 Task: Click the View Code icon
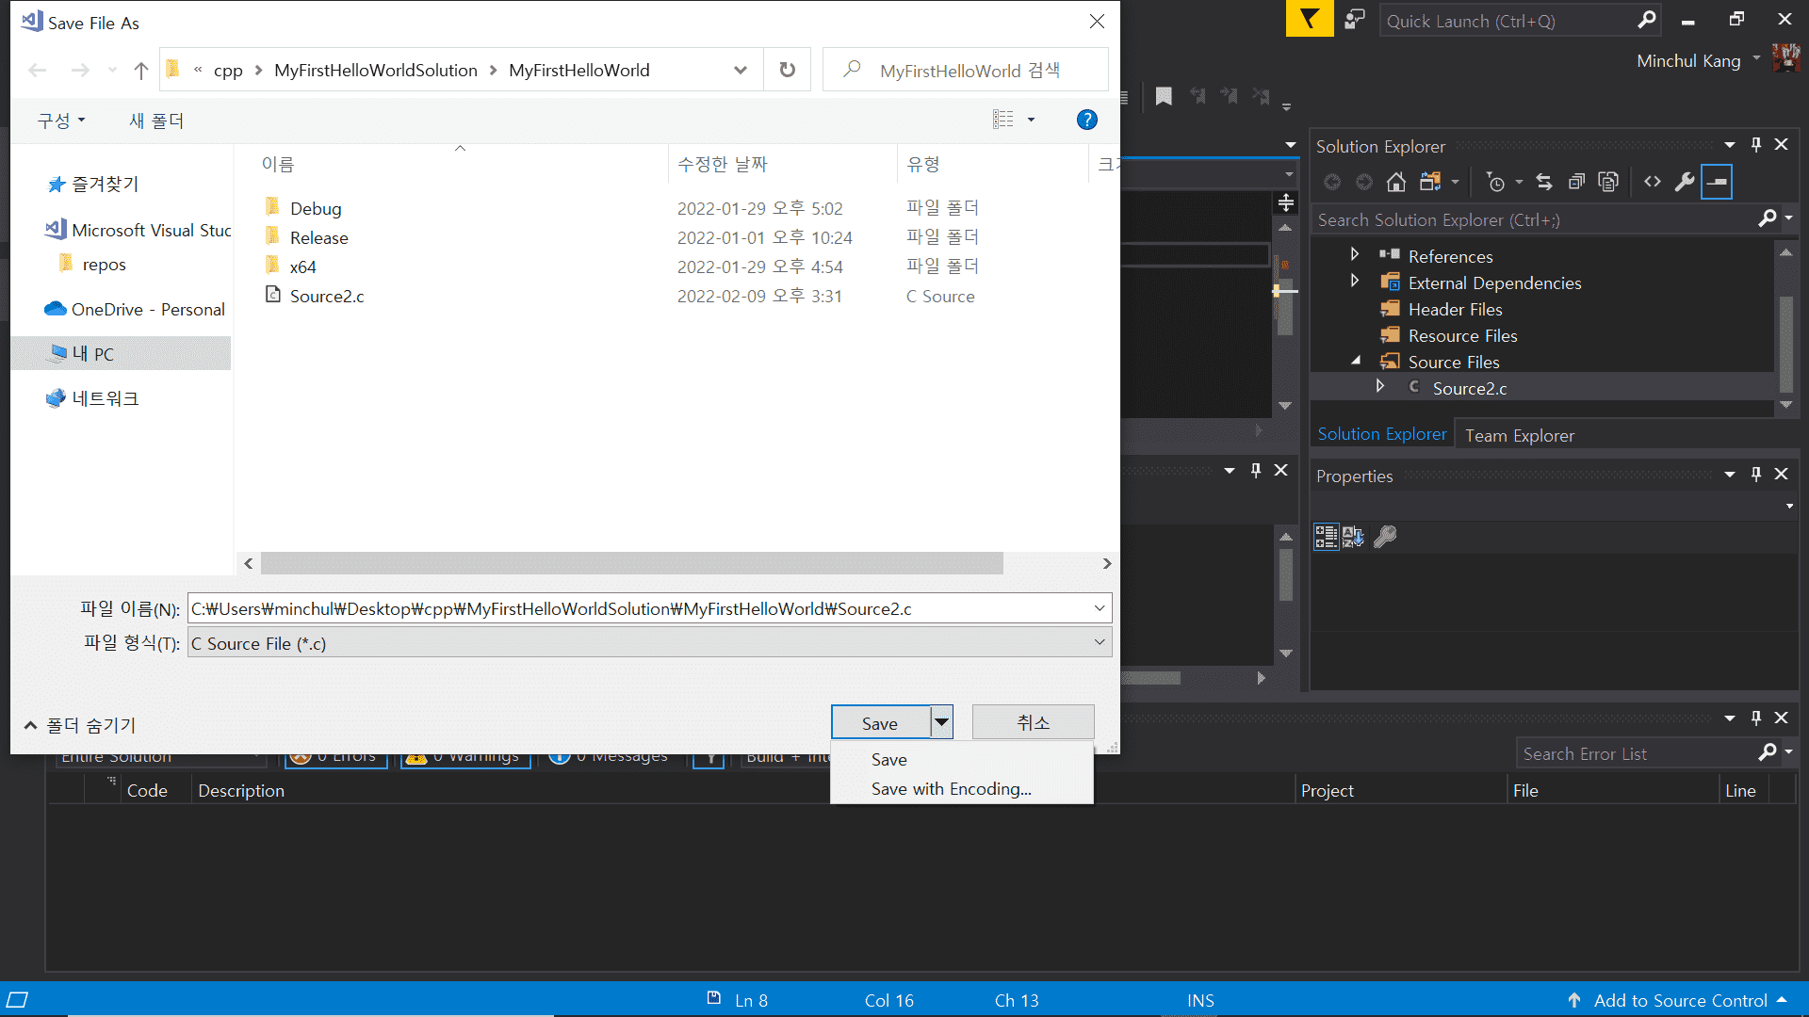1653,182
